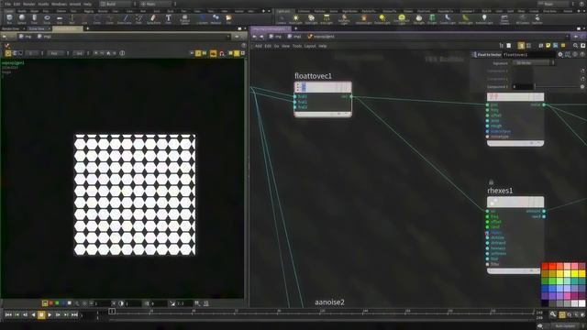Screen dimensions: 587x330
Task: Select the Grid shelf tool
Action: pos(60,18)
